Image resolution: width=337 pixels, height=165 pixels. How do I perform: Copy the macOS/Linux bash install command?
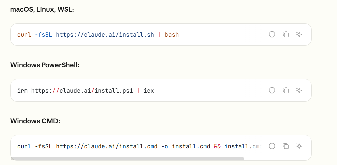[x=286, y=34]
